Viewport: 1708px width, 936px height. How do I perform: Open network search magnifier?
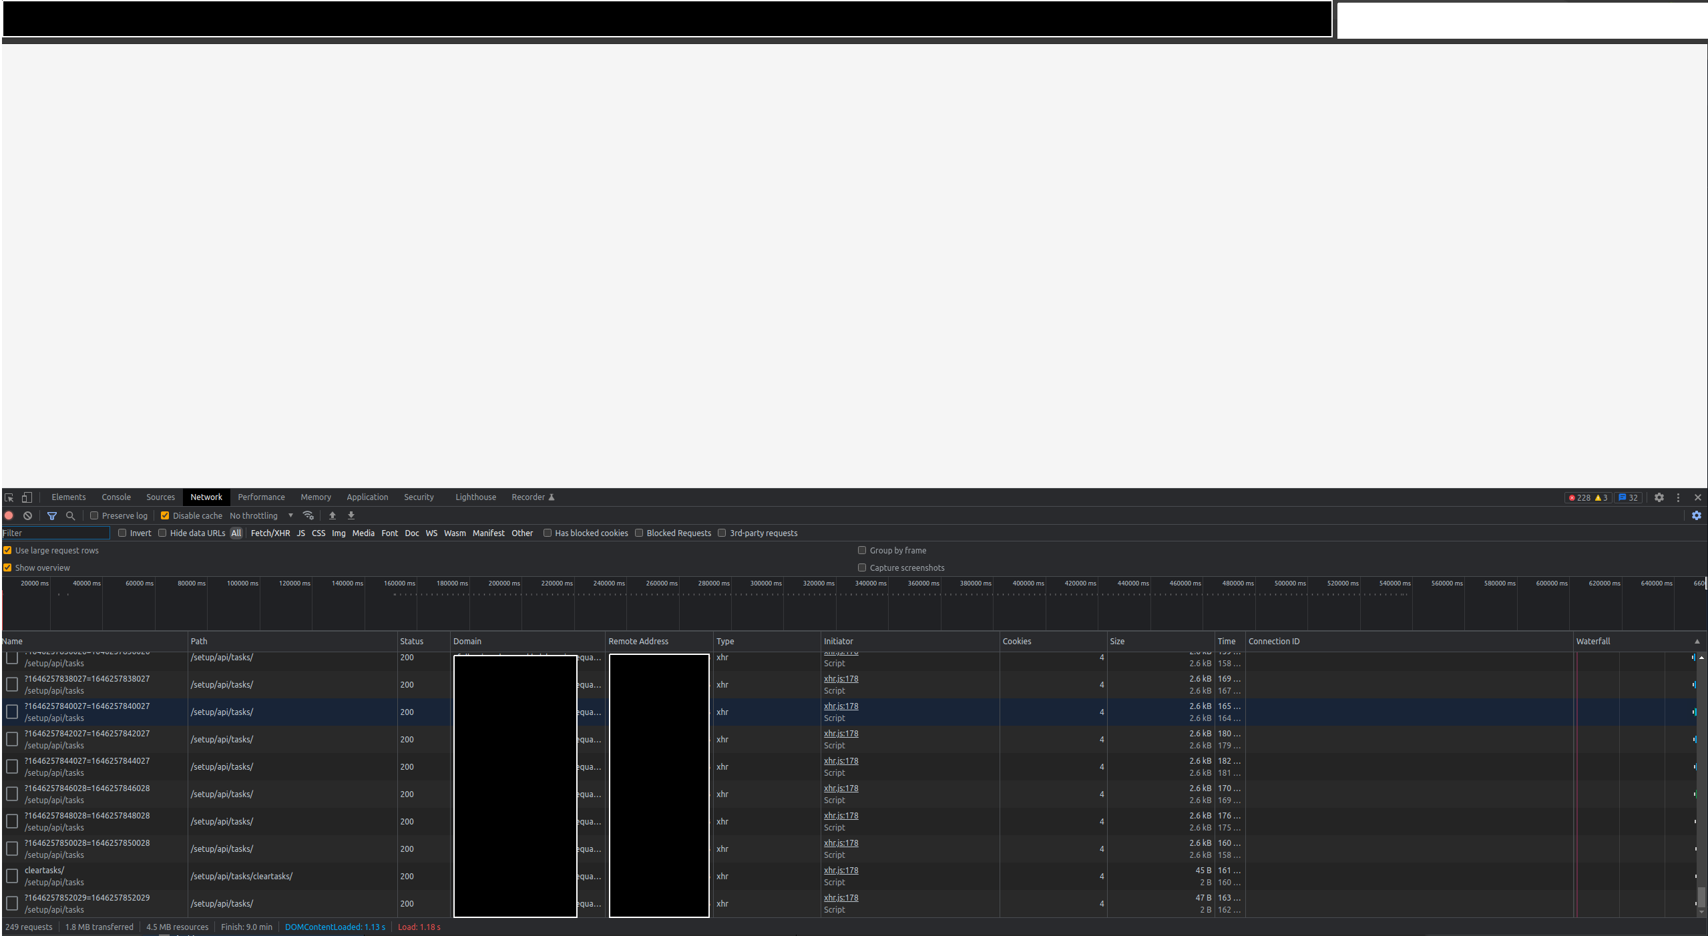click(70, 515)
